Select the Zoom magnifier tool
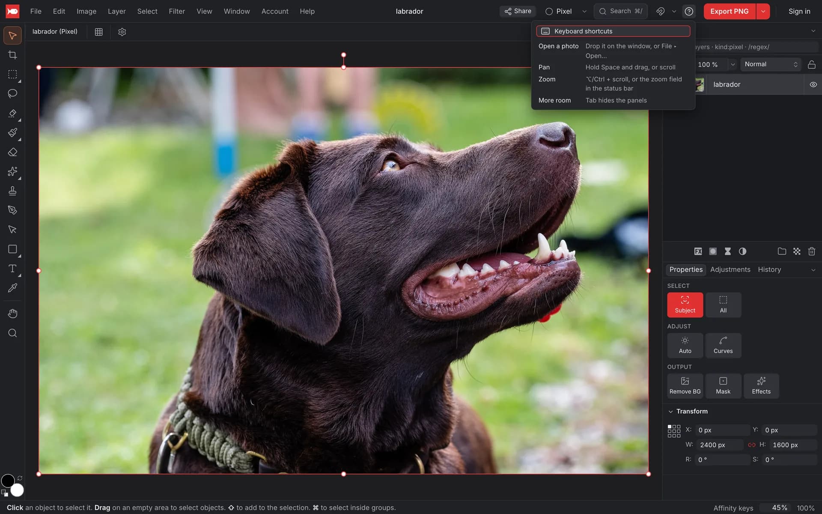 12,333
